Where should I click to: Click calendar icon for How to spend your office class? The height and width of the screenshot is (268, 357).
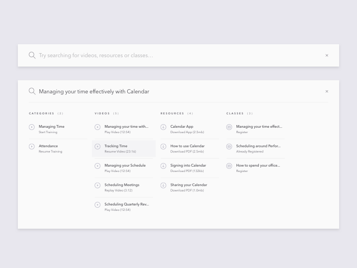coord(229,166)
